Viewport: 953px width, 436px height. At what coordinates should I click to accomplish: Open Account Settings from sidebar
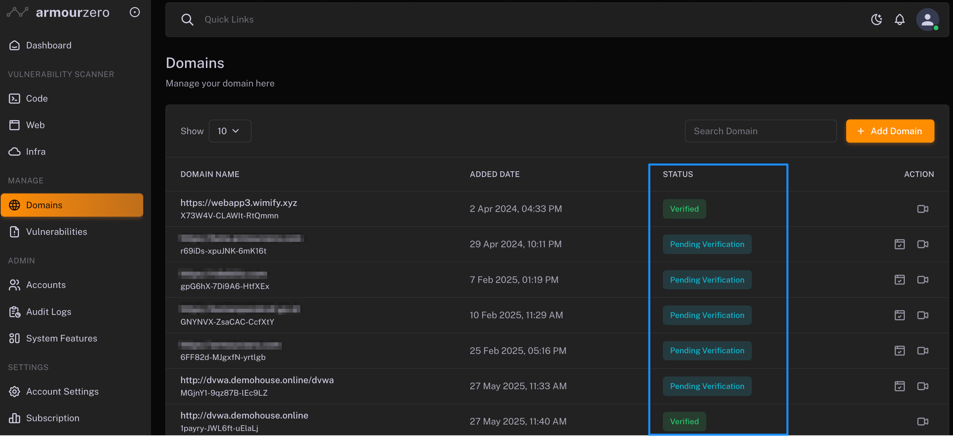(62, 392)
